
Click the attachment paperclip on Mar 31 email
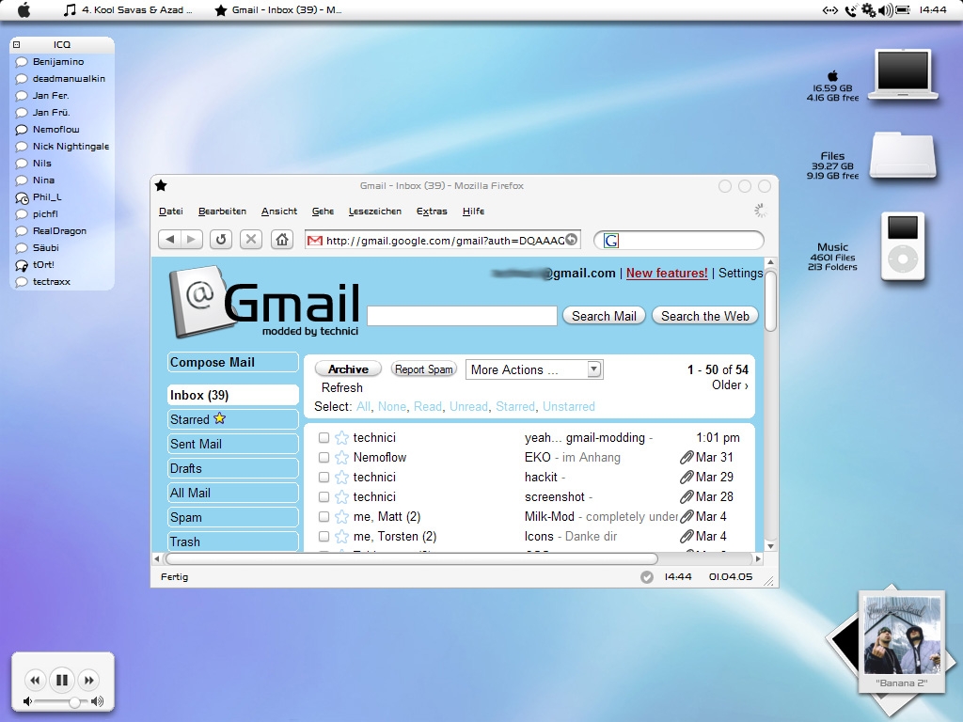[x=687, y=458]
